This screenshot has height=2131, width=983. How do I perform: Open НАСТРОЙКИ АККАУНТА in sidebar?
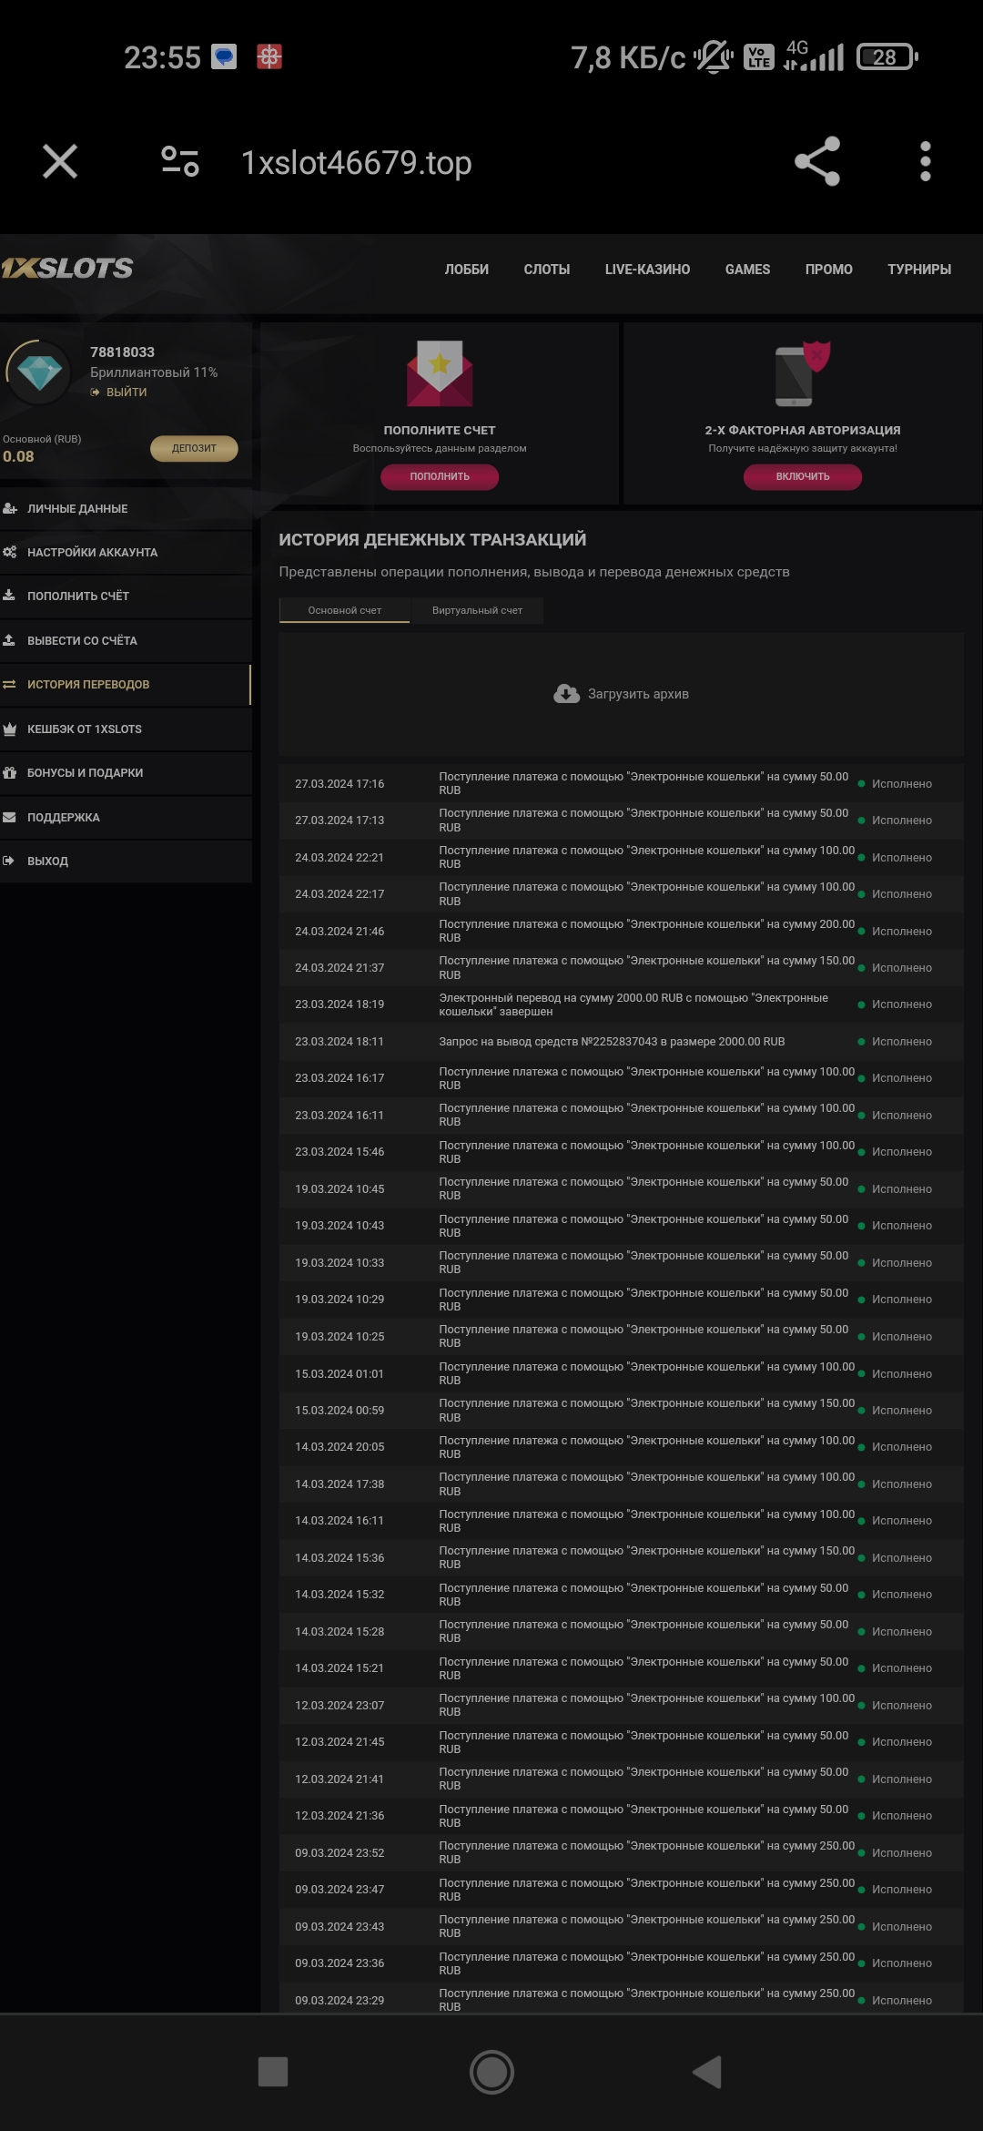pos(126,553)
